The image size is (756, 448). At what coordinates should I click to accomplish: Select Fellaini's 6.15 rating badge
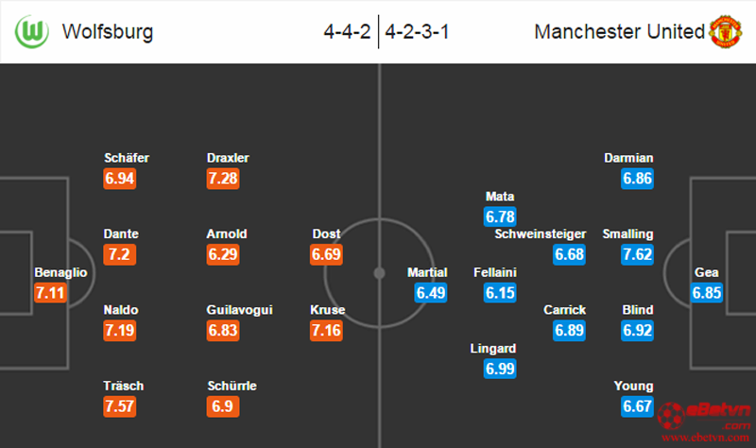point(500,293)
